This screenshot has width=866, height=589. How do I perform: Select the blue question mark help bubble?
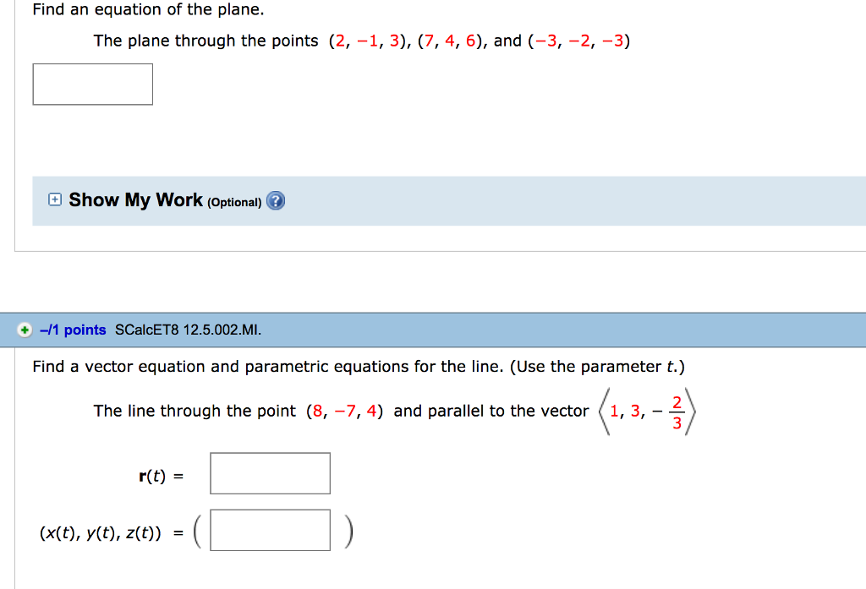tap(276, 201)
